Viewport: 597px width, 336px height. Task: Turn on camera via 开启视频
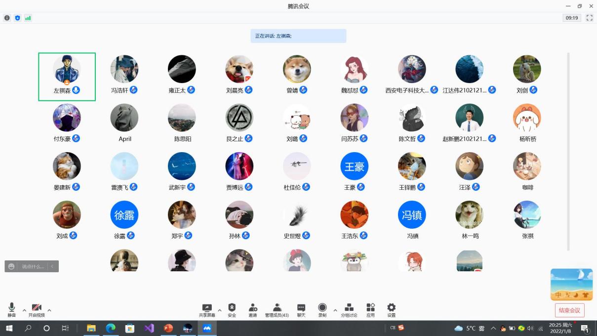pyautogui.click(x=37, y=310)
